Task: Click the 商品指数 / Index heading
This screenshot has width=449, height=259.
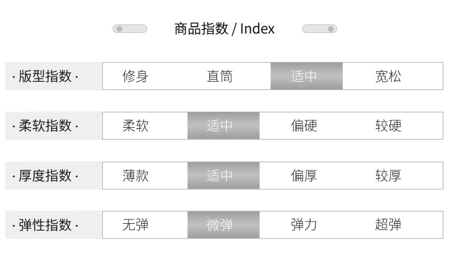Action: pyautogui.click(x=224, y=29)
